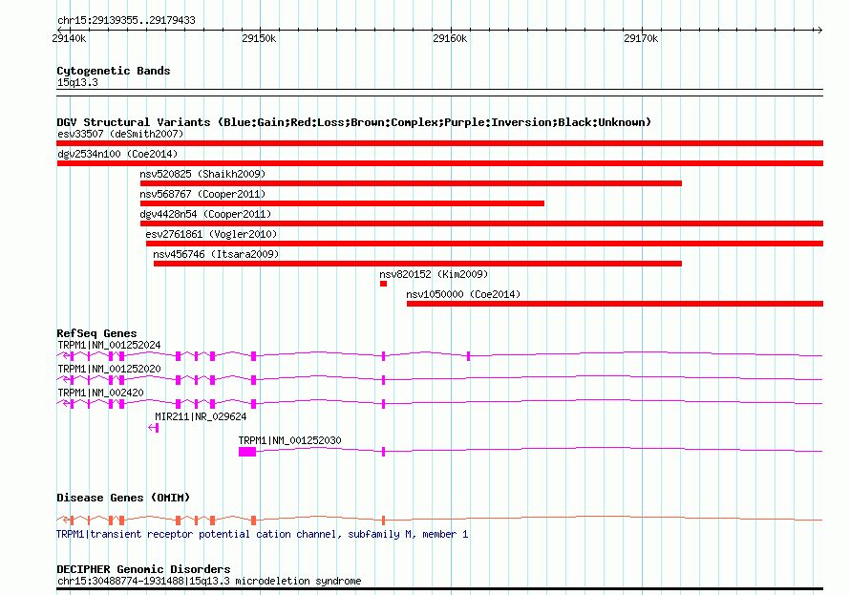Select nsv820152 (Kim2009) label
This screenshot has height=595, width=850.
click(x=434, y=274)
